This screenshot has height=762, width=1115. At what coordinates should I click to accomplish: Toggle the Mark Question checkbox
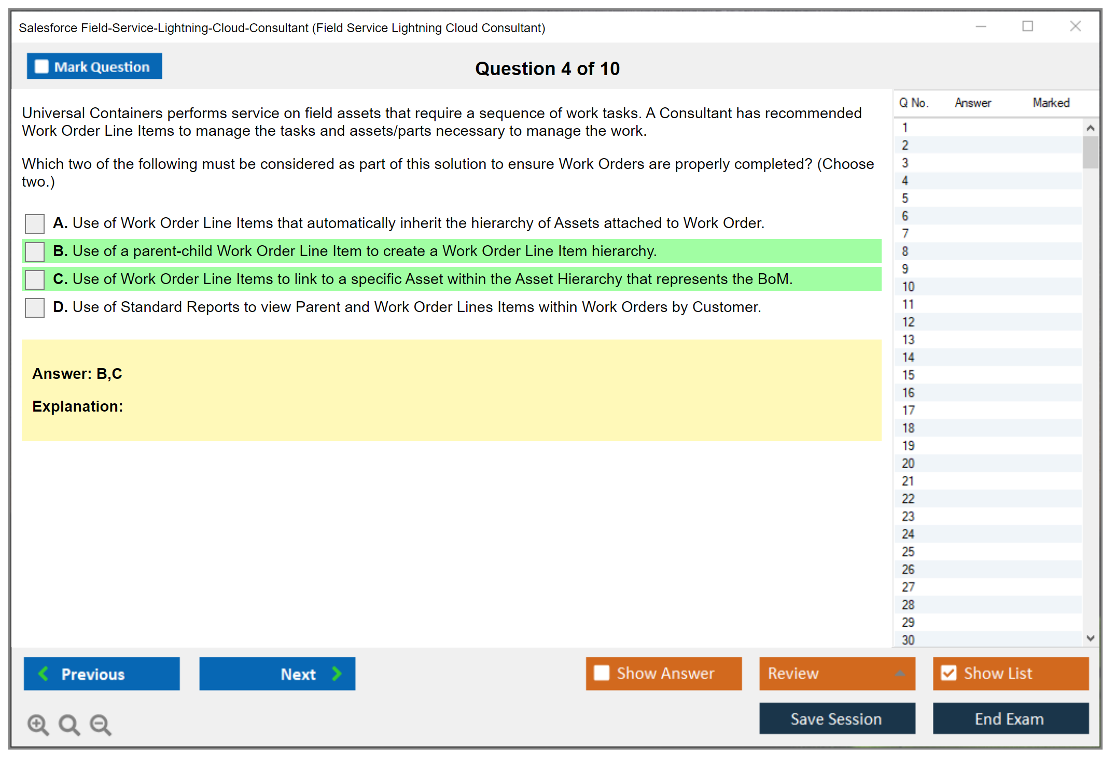(41, 66)
